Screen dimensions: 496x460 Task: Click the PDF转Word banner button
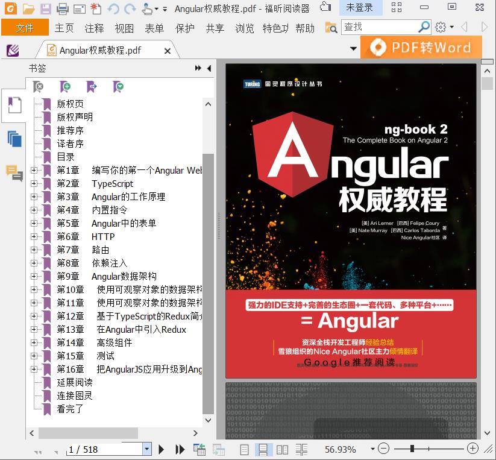(x=421, y=47)
